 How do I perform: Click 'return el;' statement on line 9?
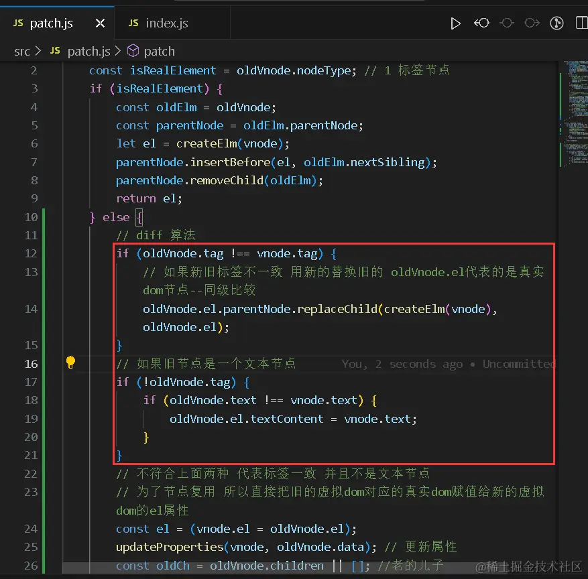[x=150, y=198]
